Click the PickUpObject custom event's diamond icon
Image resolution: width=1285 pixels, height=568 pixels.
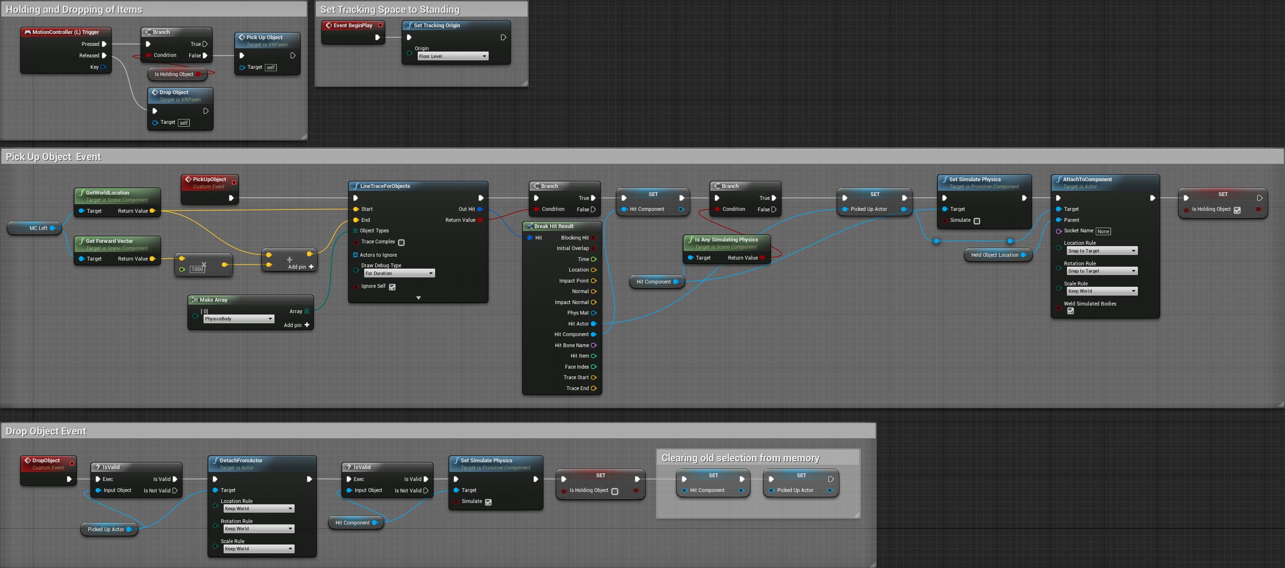pos(188,179)
